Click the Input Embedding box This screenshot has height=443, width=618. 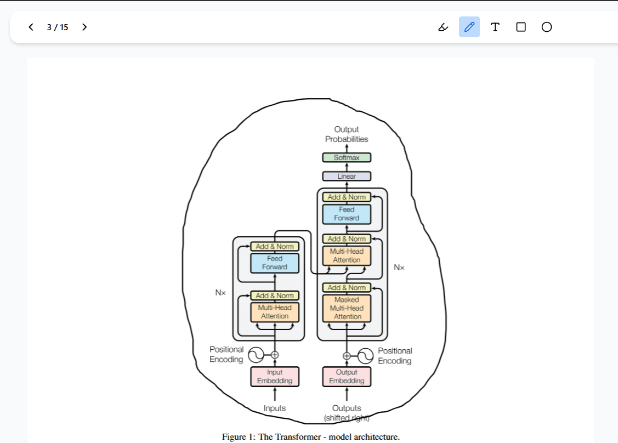click(x=275, y=377)
